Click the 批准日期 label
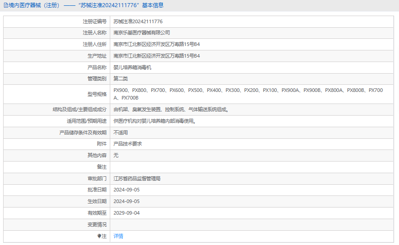This screenshot has height=245, width=399. click(x=97, y=190)
